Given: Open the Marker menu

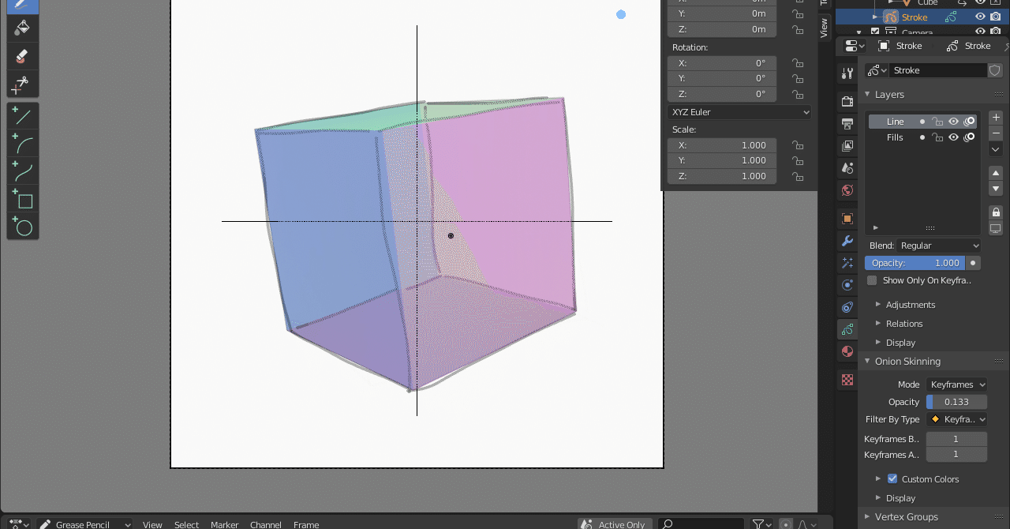Looking at the screenshot, I should (x=224, y=524).
